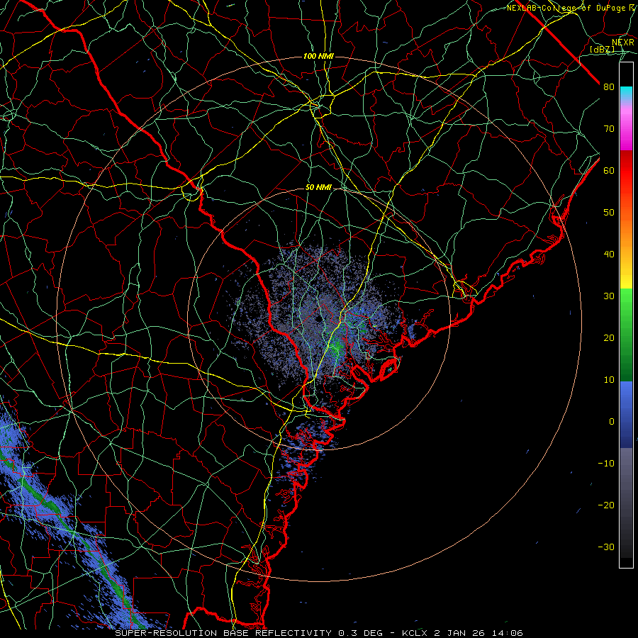Select the 70 value on dBZ scale
This screenshot has width=638, height=638.
coord(609,129)
